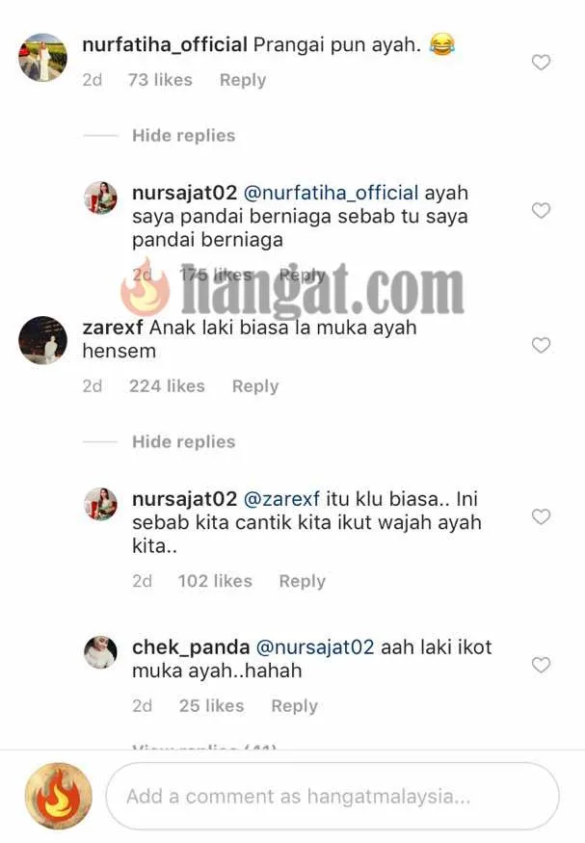The image size is (585, 843).
Task: View who gave 224 likes on zarexf's comment
Action: [167, 386]
